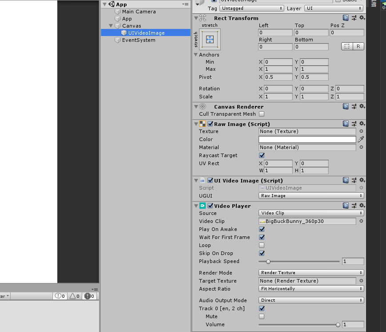Click the Raw Image Color swatch
The image size is (386, 332).
pyautogui.click(x=307, y=139)
